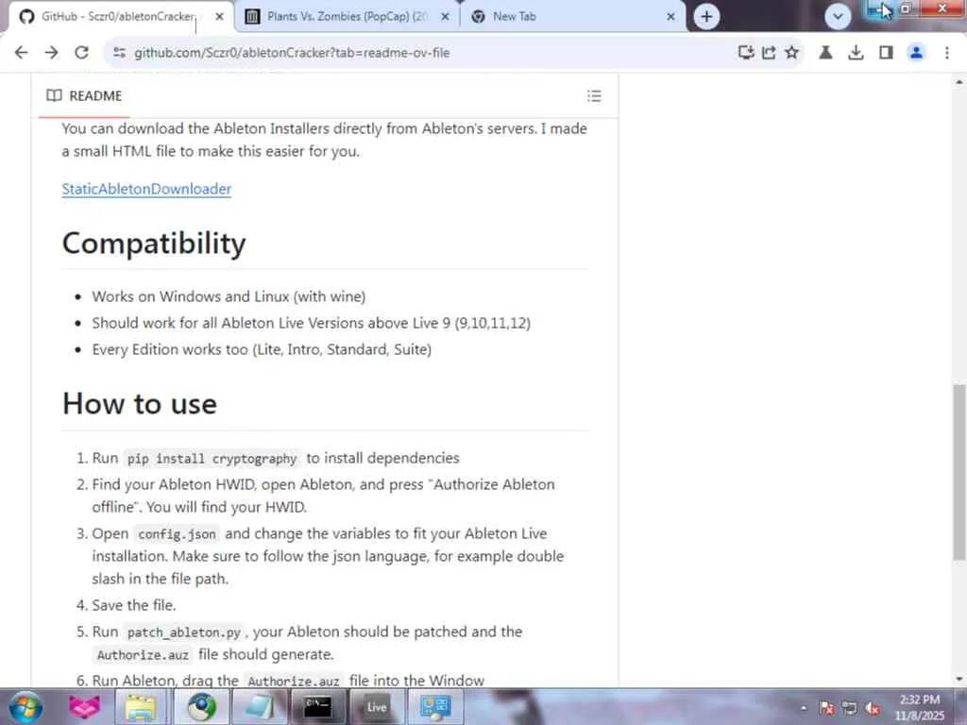Image resolution: width=967 pixels, height=725 pixels.
Task: Switch to the GitHub abletonCracker tab
Action: tap(117, 17)
